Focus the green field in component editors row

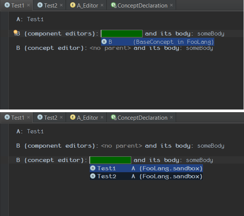pyautogui.click(x=121, y=34)
